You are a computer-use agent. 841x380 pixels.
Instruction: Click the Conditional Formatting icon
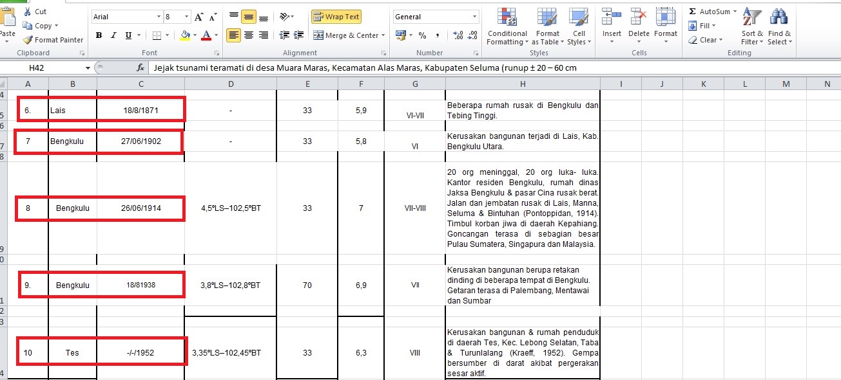point(507,18)
